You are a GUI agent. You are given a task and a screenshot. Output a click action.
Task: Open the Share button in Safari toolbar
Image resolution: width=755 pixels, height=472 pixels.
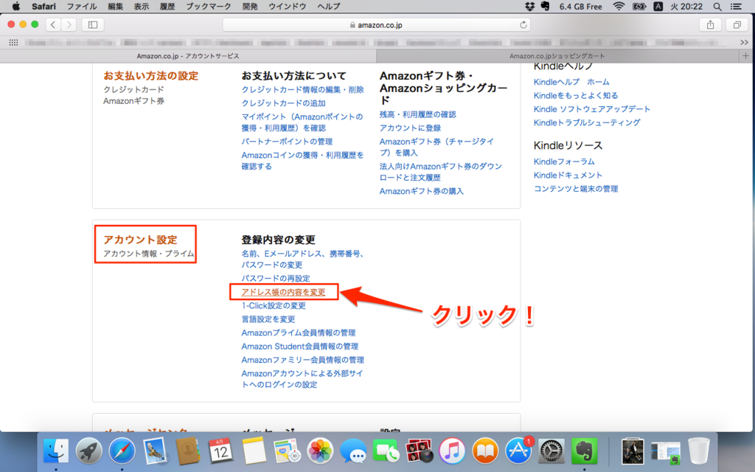click(710, 24)
